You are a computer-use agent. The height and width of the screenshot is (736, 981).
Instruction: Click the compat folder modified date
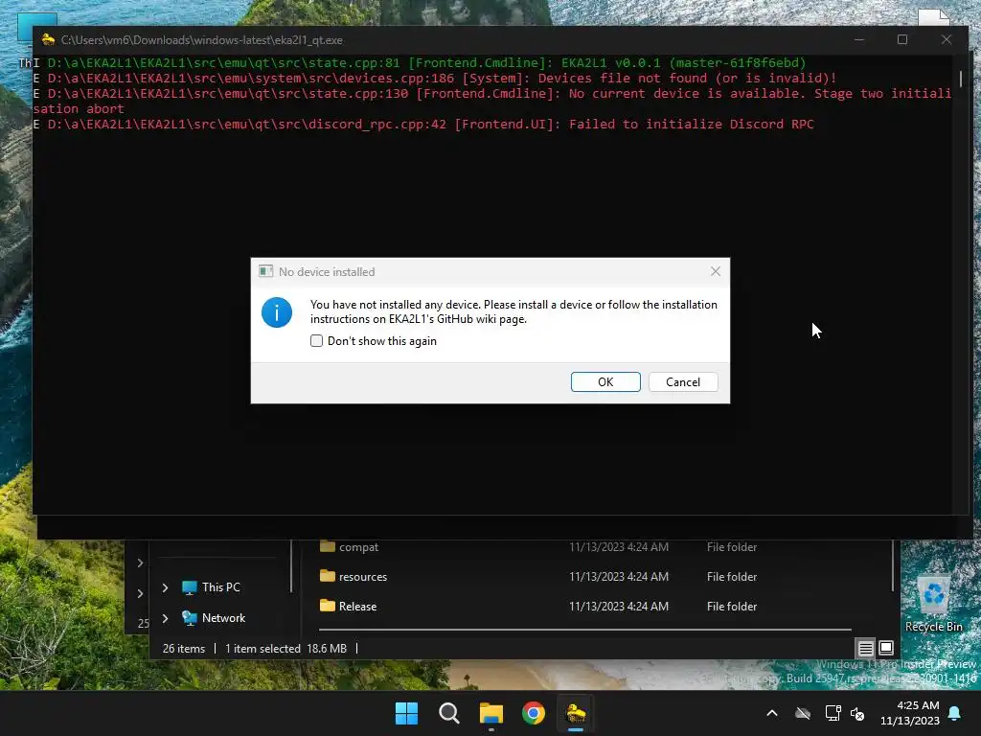[x=618, y=547]
